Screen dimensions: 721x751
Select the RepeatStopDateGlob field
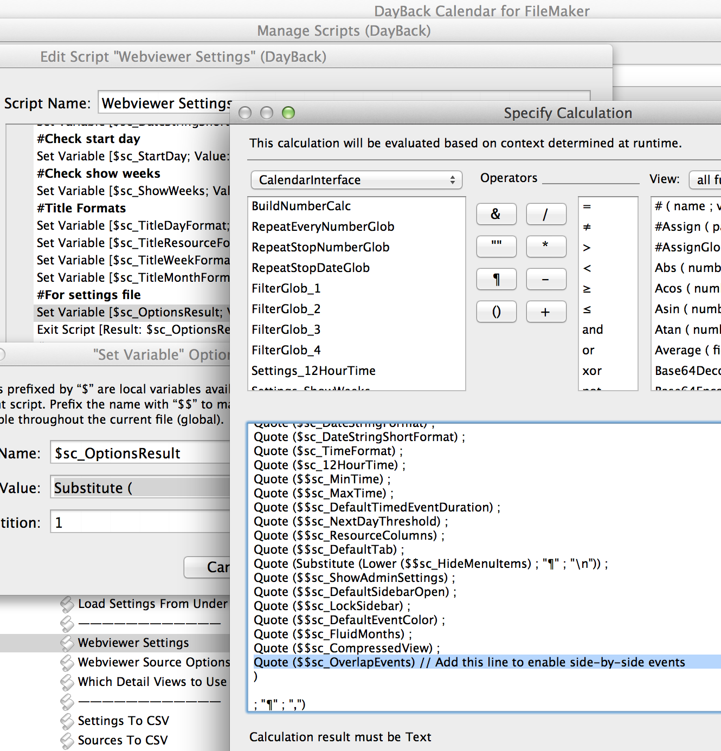coord(311,268)
